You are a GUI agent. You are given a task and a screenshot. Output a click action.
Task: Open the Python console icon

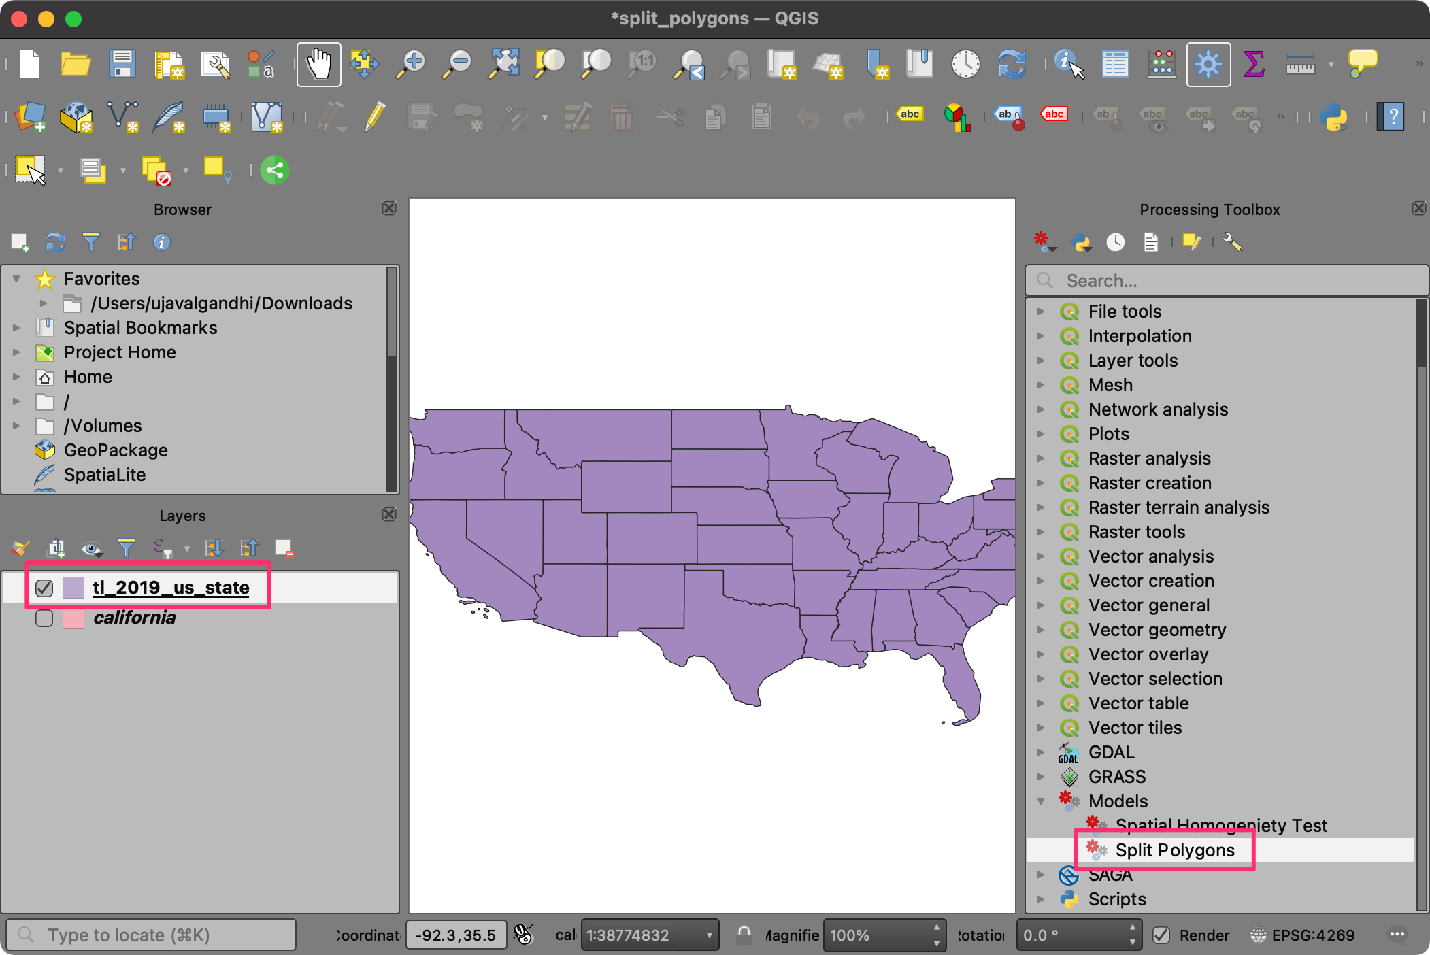(1333, 117)
